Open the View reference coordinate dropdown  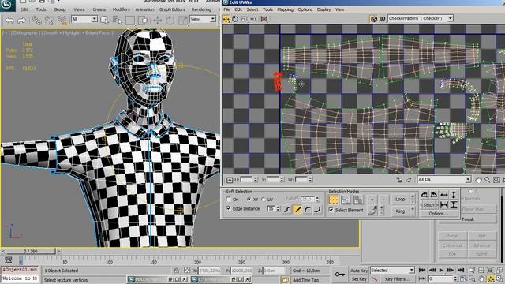(203, 19)
